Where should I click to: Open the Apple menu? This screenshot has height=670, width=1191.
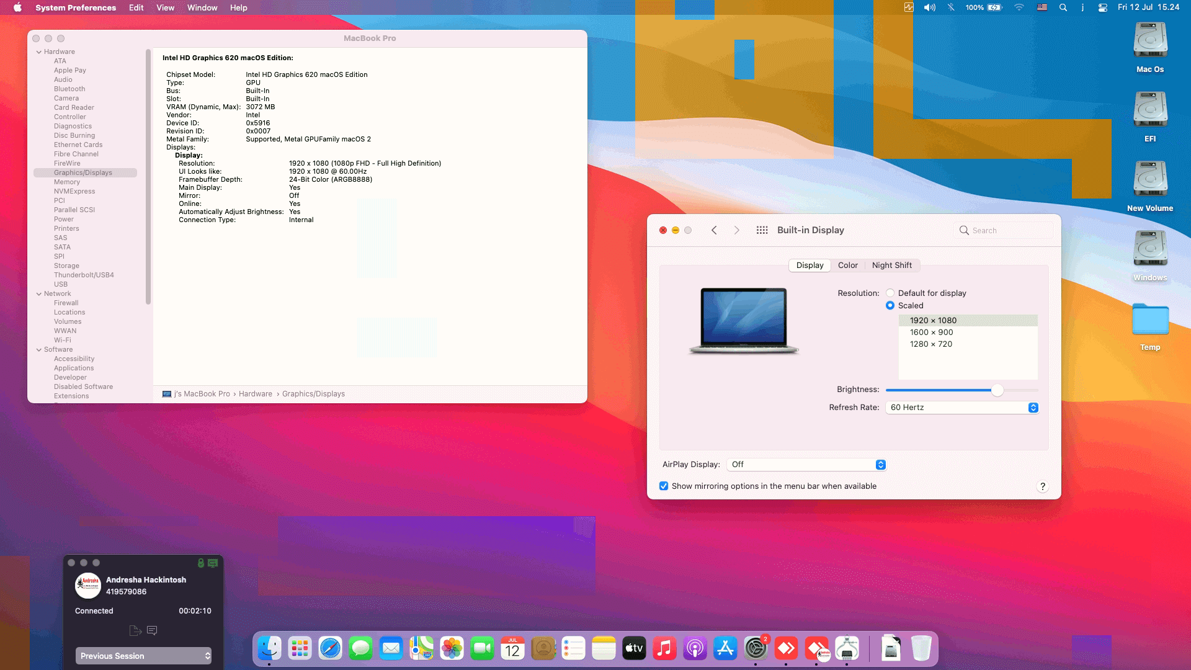click(17, 7)
